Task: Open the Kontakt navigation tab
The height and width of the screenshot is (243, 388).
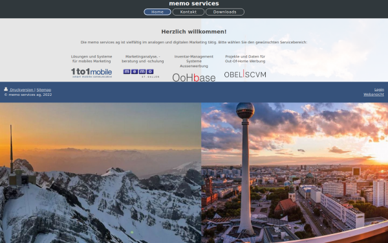Action: point(188,12)
